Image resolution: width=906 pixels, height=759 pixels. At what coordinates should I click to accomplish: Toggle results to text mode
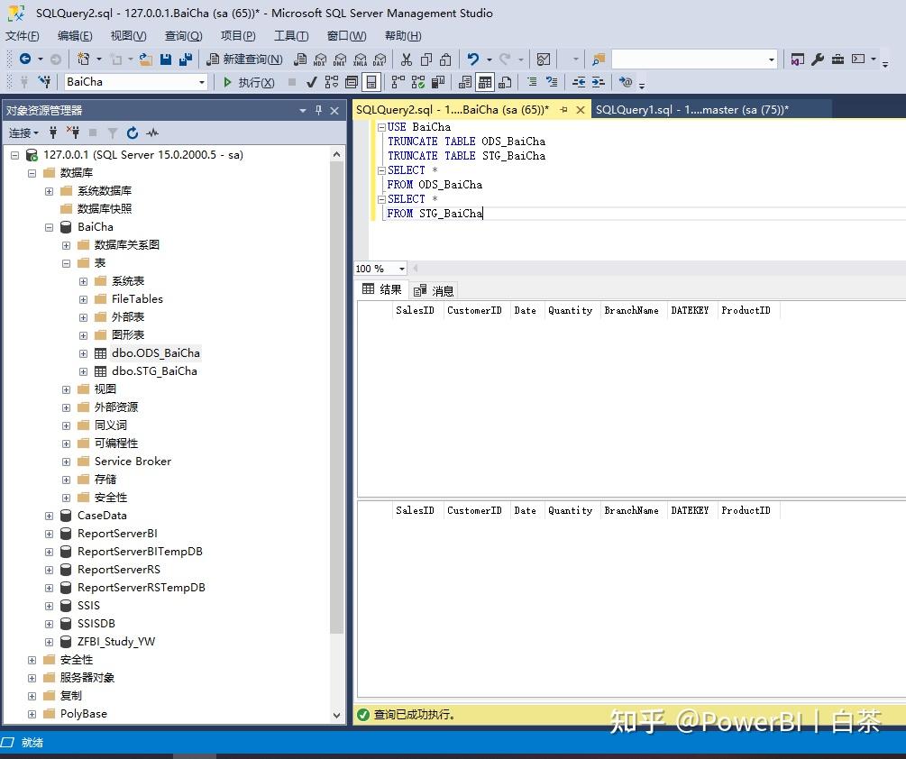point(465,83)
